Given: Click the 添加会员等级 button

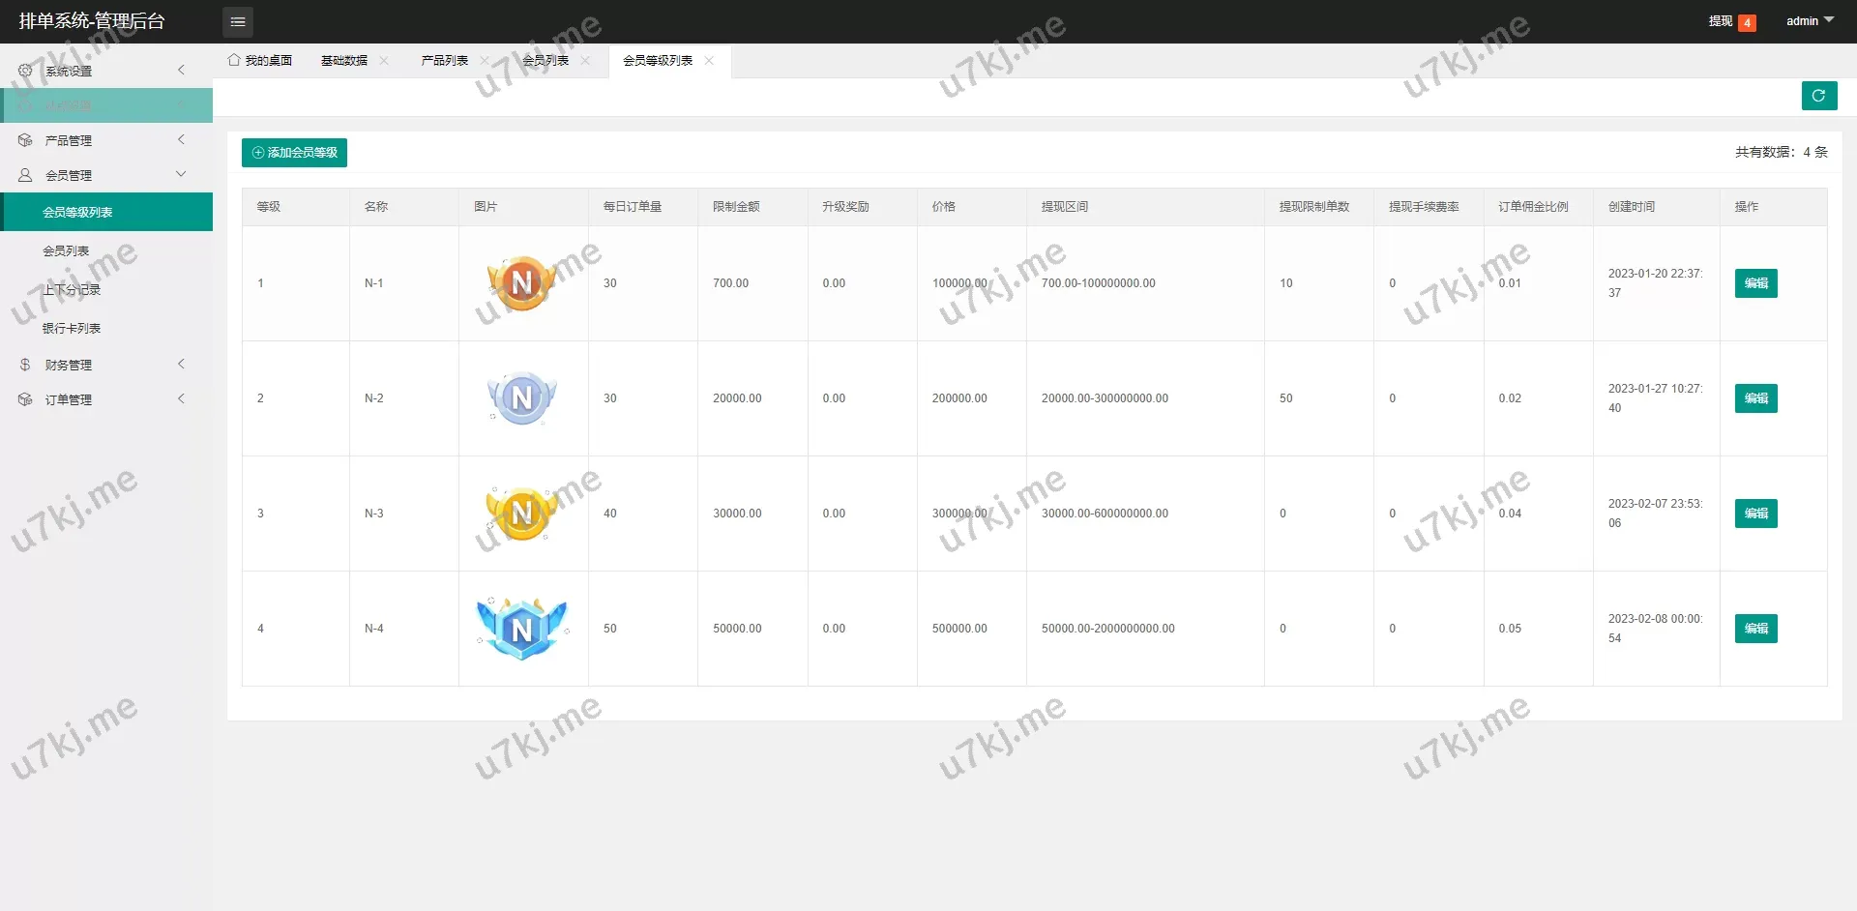Looking at the screenshot, I should pos(294,153).
